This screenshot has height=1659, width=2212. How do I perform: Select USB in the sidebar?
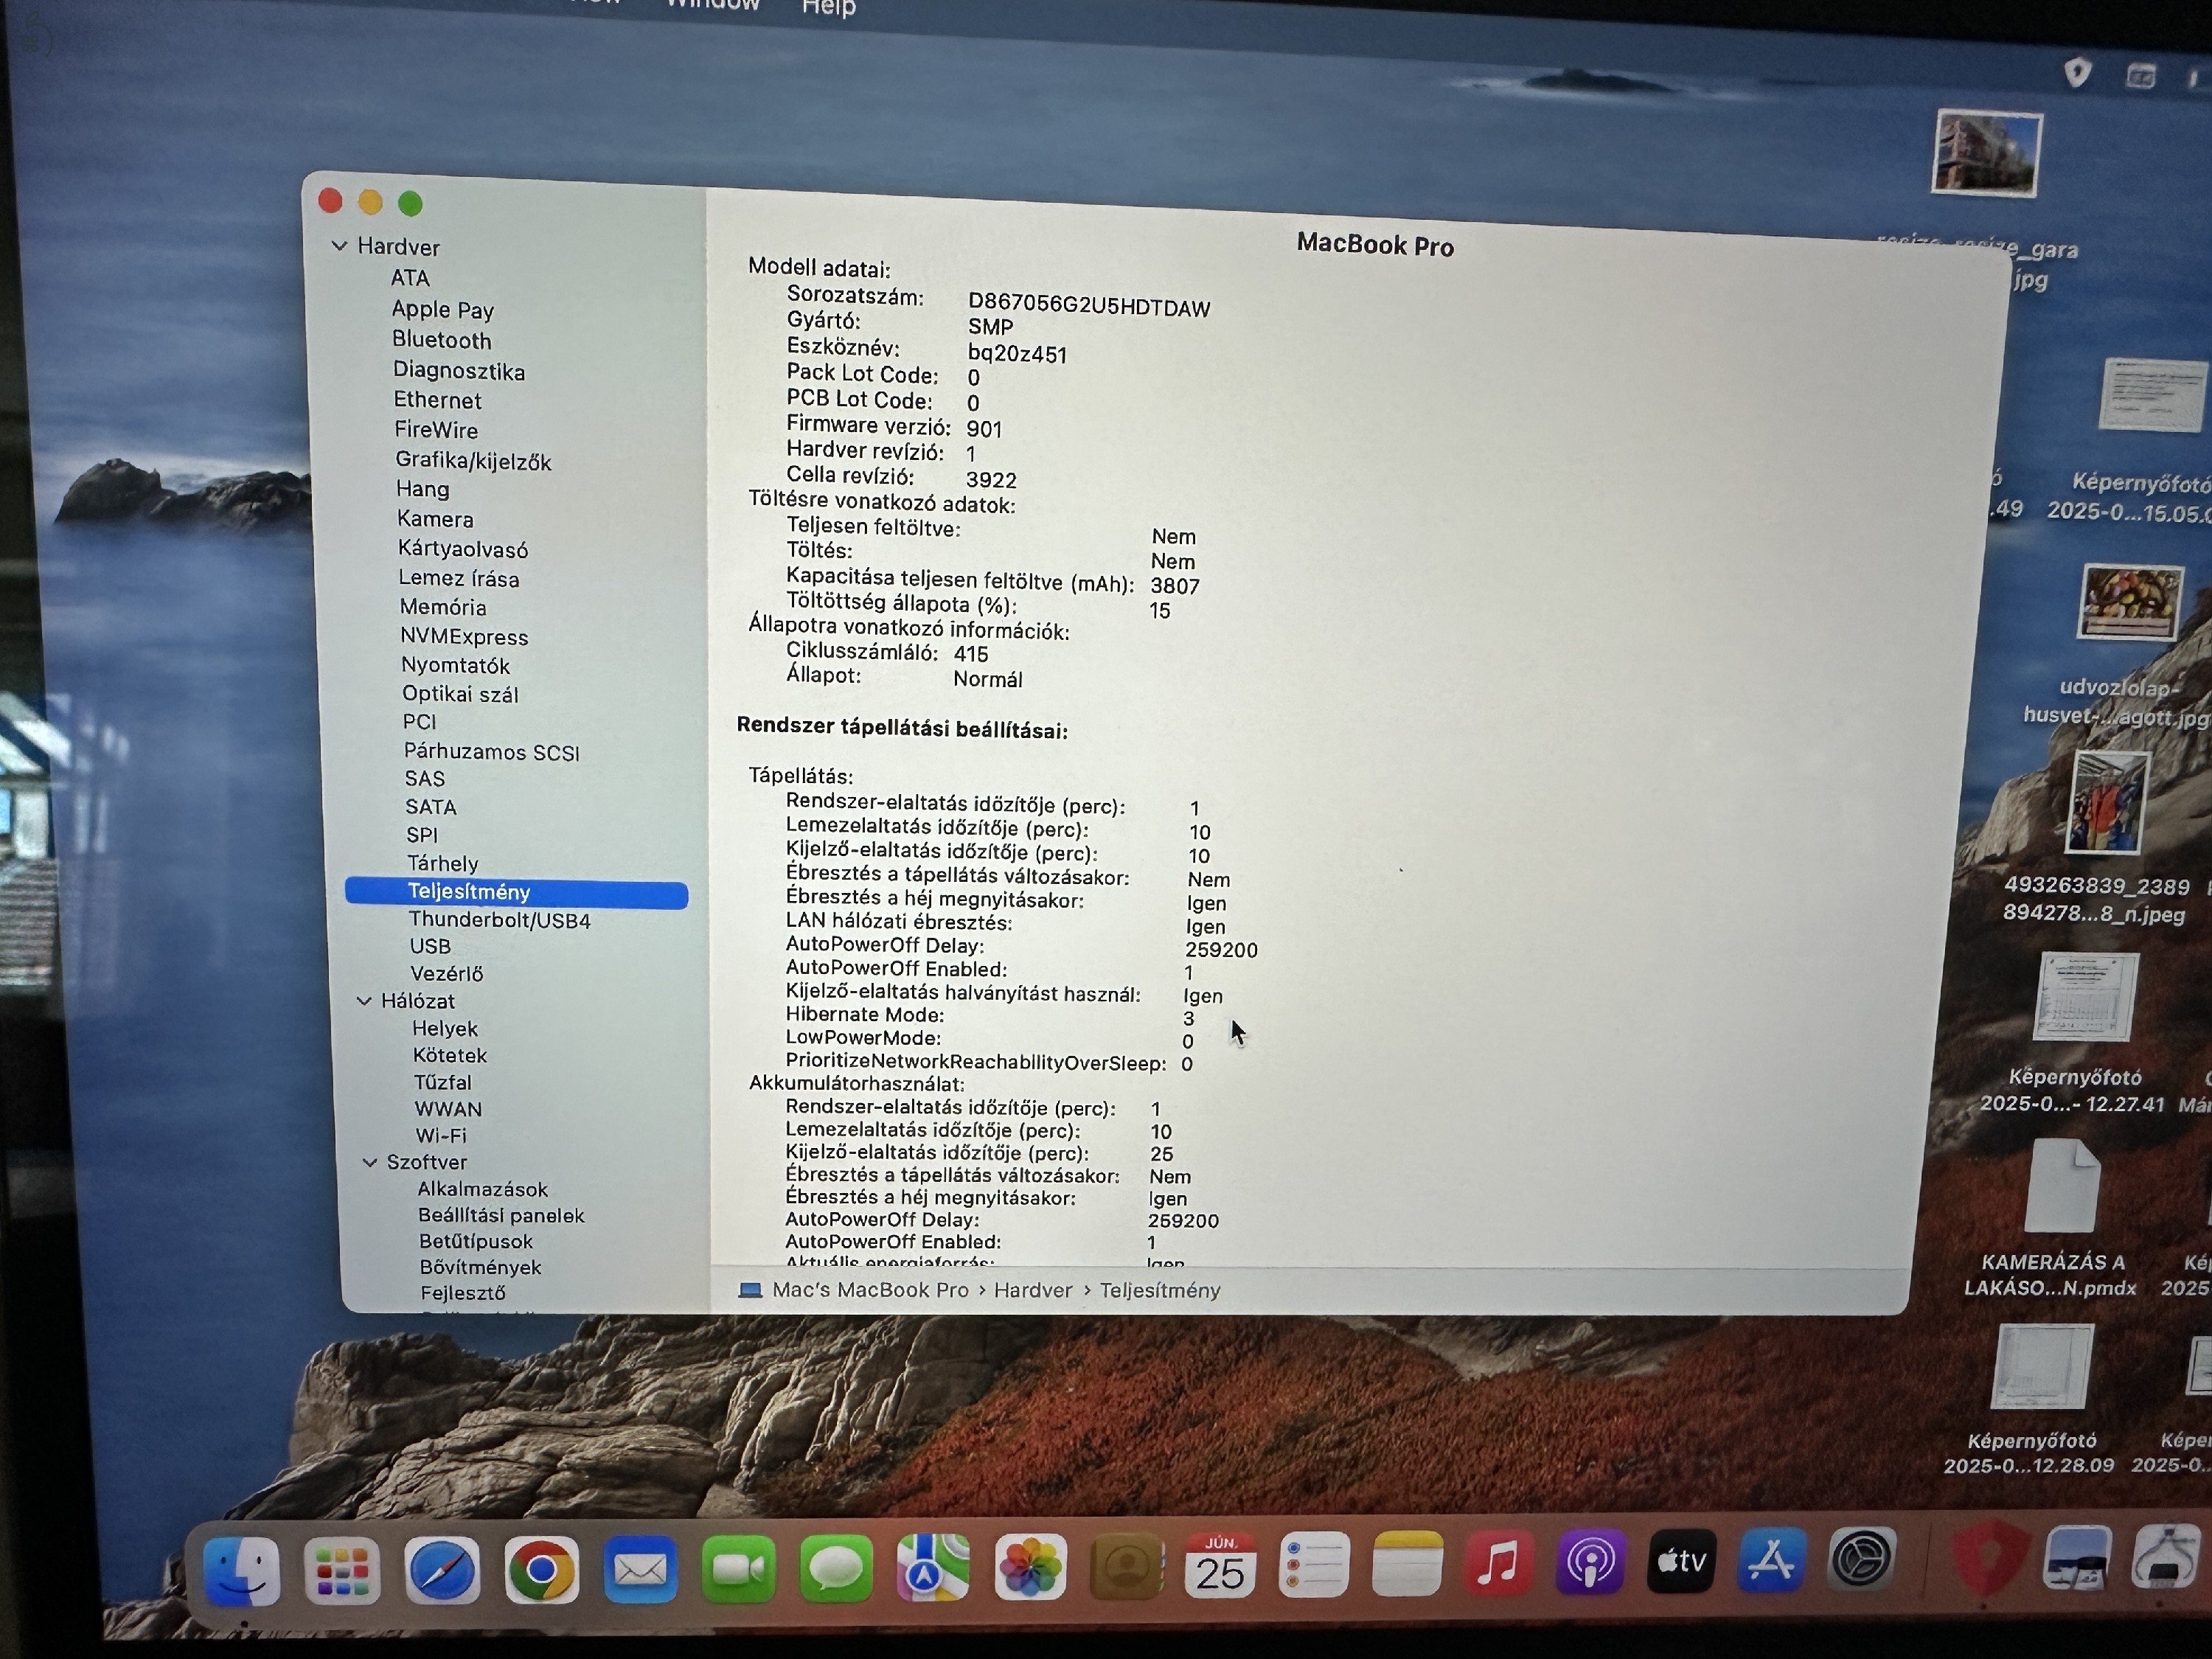click(430, 946)
